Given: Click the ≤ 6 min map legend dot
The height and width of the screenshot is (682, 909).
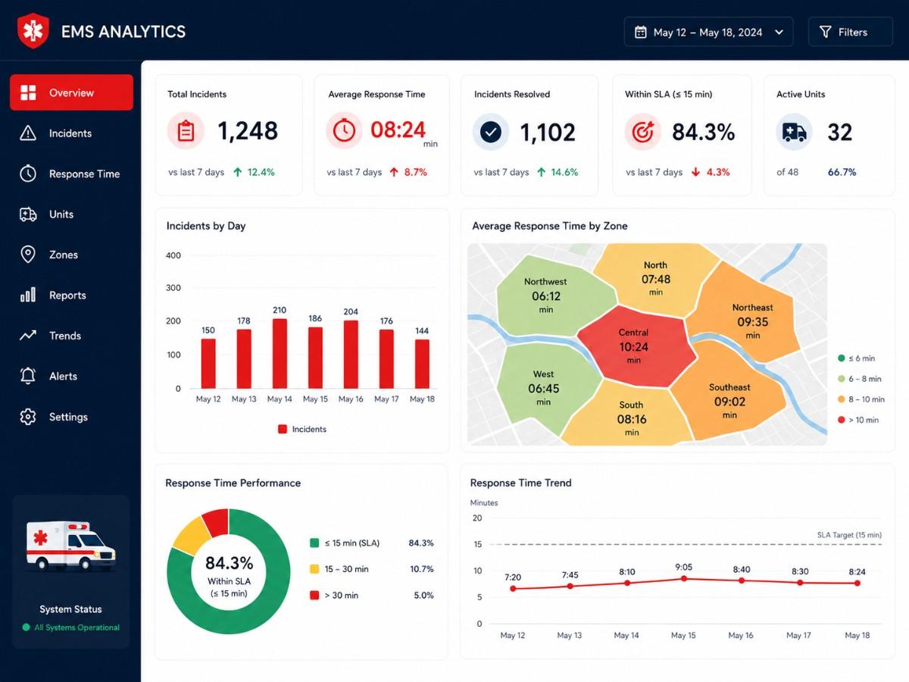Looking at the screenshot, I should click(x=841, y=358).
